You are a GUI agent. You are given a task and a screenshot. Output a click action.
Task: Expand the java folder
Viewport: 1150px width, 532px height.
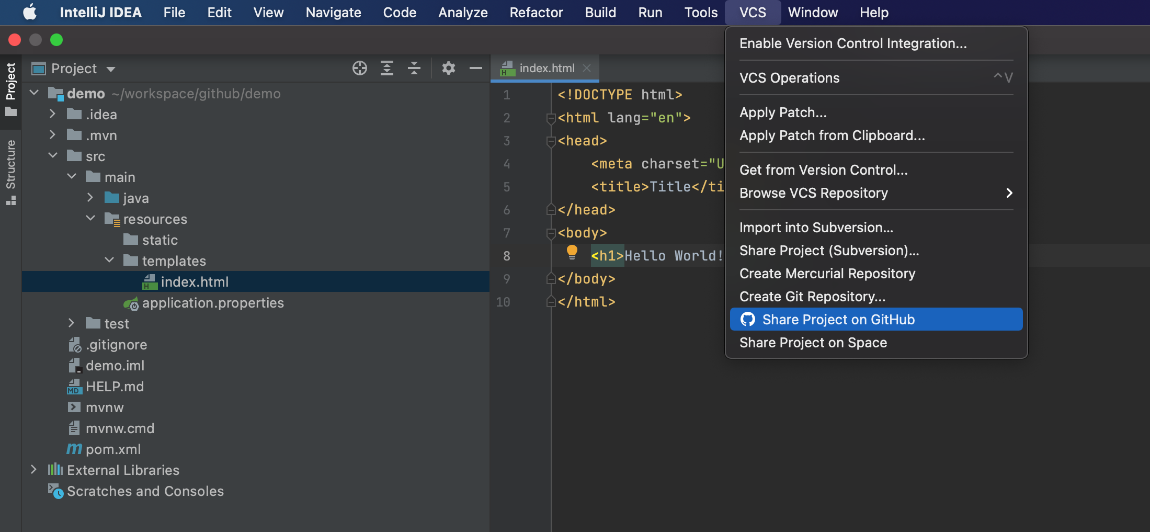pos(90,197)
